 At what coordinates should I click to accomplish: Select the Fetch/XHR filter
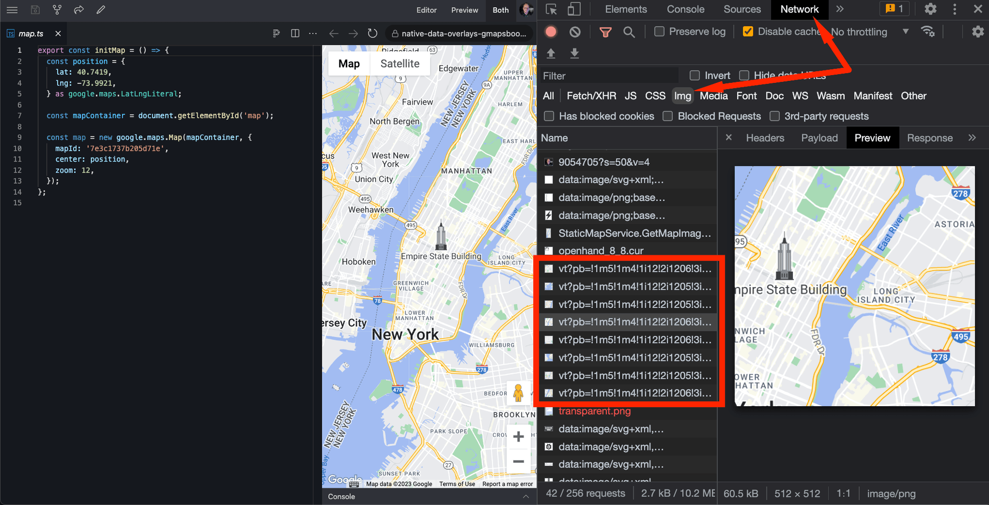click(591, 96)
